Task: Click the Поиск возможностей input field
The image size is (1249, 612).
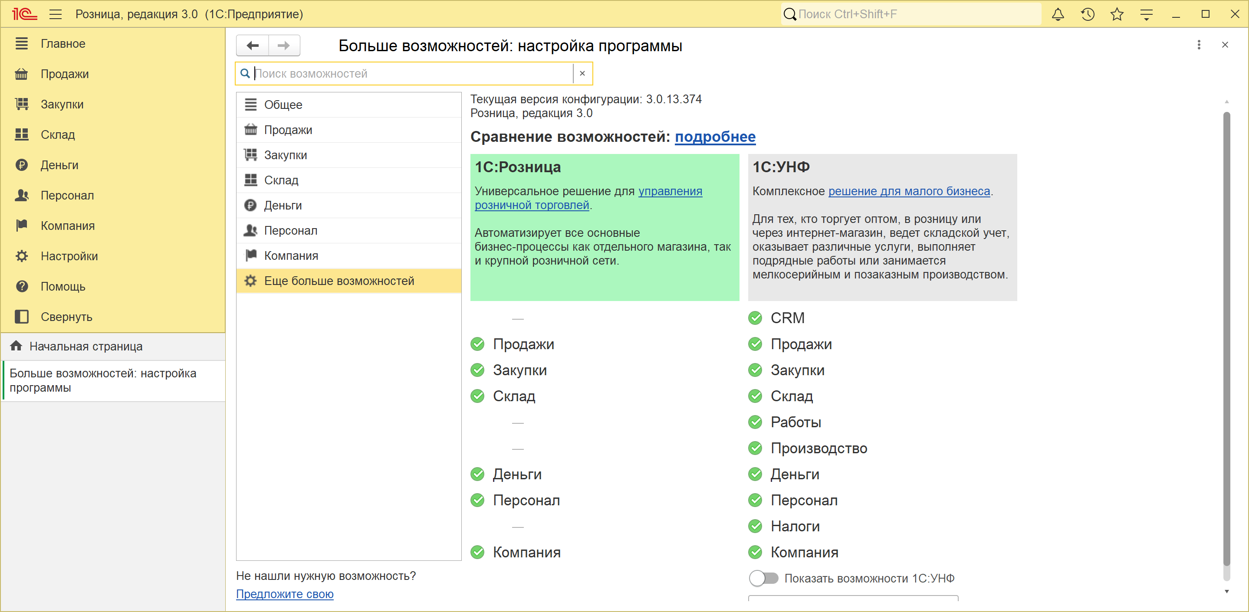Action: pyautogui.click(x=413, y=74)
